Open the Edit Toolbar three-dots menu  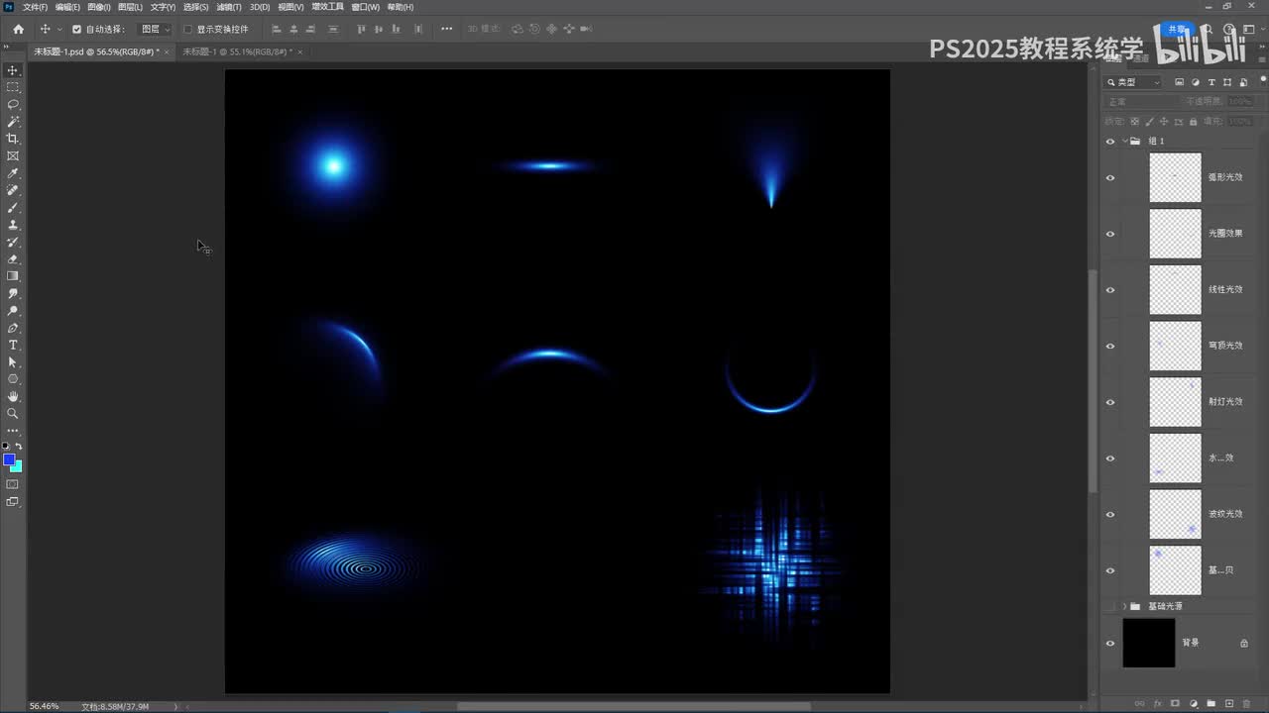point(13,431)
